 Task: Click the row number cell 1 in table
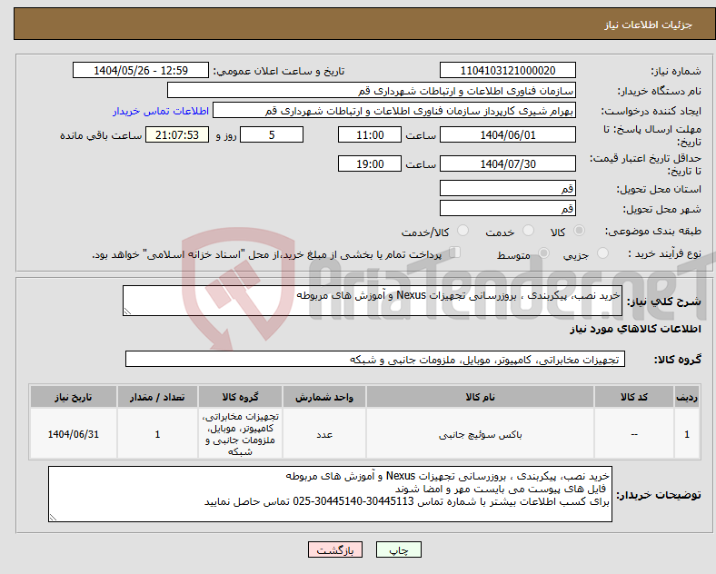687,434
